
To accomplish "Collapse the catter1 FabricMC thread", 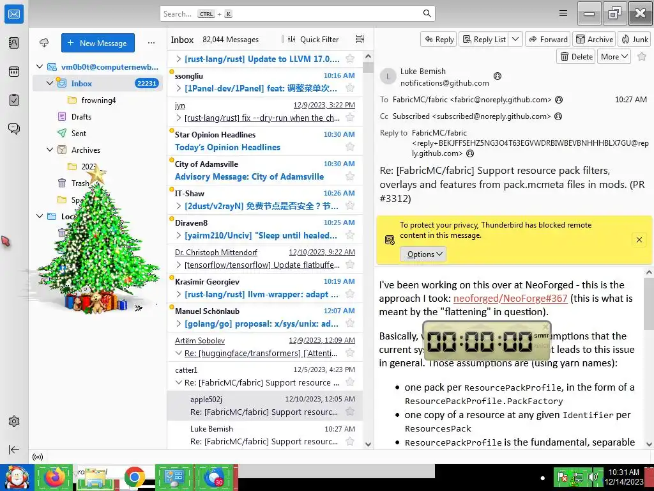I will [179, 382].
